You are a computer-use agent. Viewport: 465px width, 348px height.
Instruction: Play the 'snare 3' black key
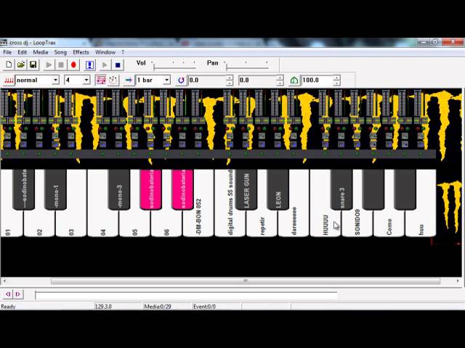(x=341, y=189)
